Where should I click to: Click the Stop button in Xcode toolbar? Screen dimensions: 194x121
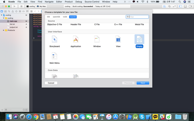tap(21, 6)
